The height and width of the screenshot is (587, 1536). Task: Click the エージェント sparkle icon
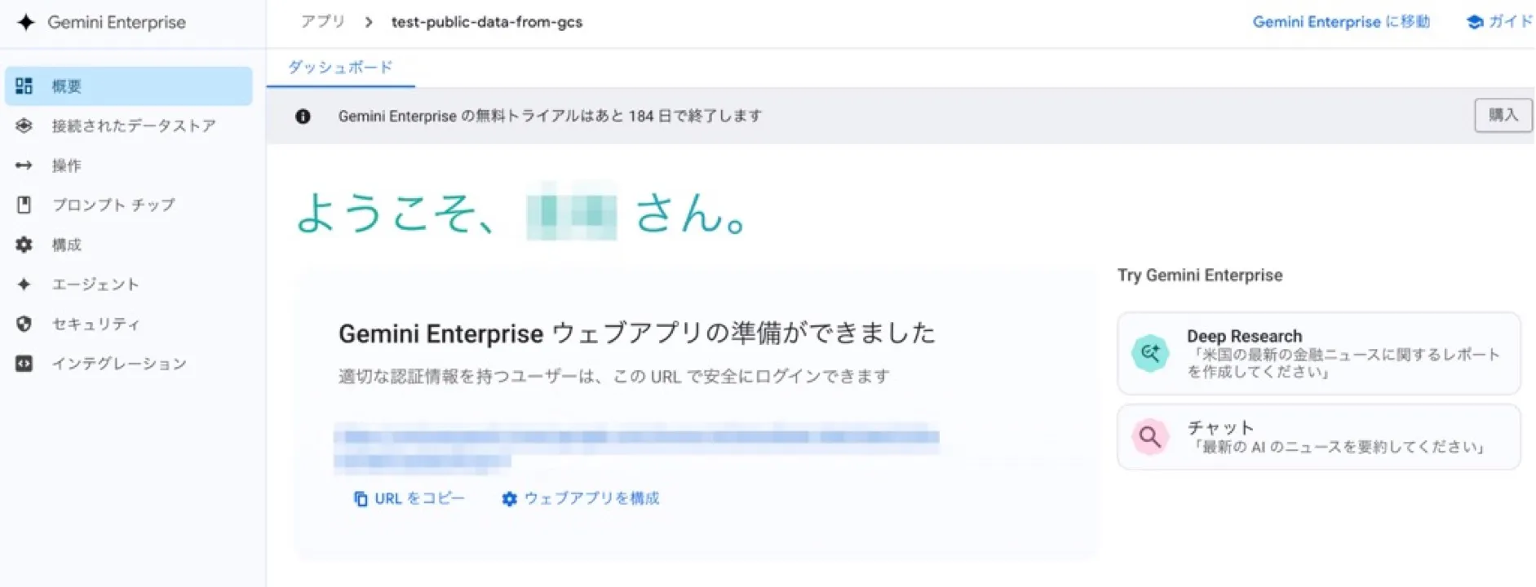[x=24, y=284]
